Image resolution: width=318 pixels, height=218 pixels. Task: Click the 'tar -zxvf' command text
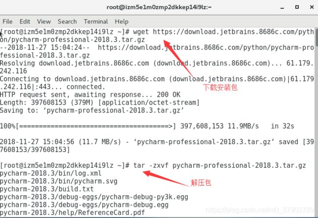151,165
